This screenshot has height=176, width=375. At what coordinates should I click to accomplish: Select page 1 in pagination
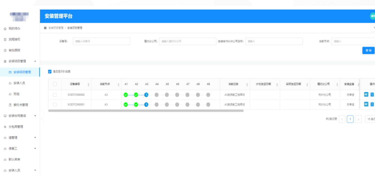click(x=350, y=119)
